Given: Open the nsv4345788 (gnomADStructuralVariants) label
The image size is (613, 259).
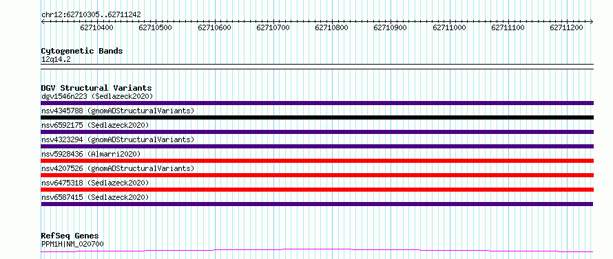Looking at the screenshot, I should point(118,111).
